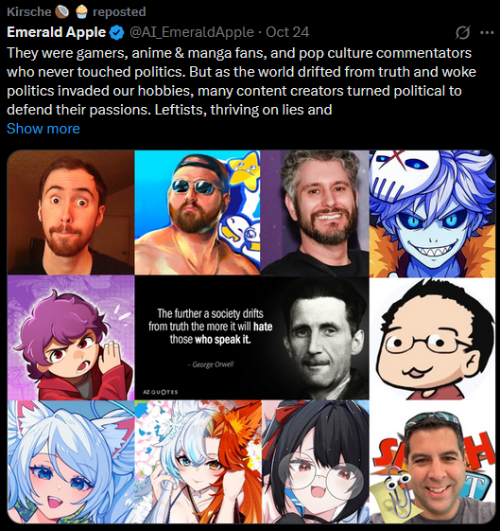Viewport: 500px width, 531px height.
Task: Open the Emerald Apple profile name
Action: coord(57,32)
